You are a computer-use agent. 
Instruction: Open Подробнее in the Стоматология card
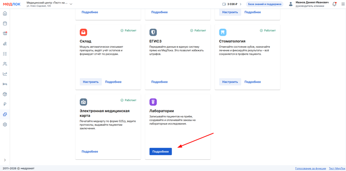253,82
